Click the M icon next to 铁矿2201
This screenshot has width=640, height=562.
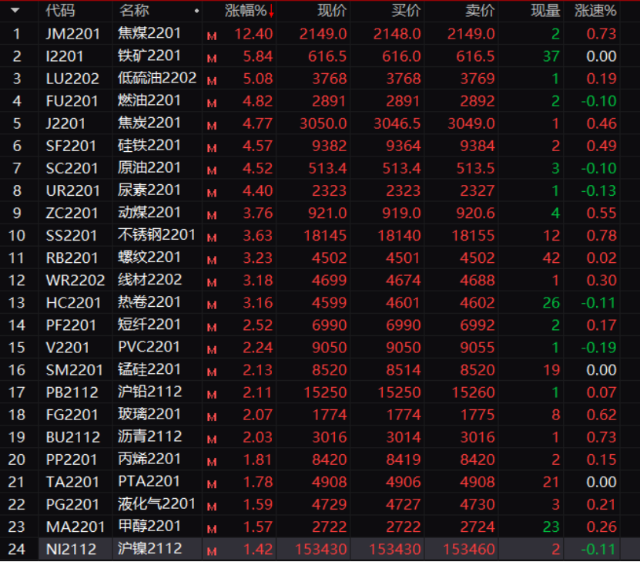point(212,58)
